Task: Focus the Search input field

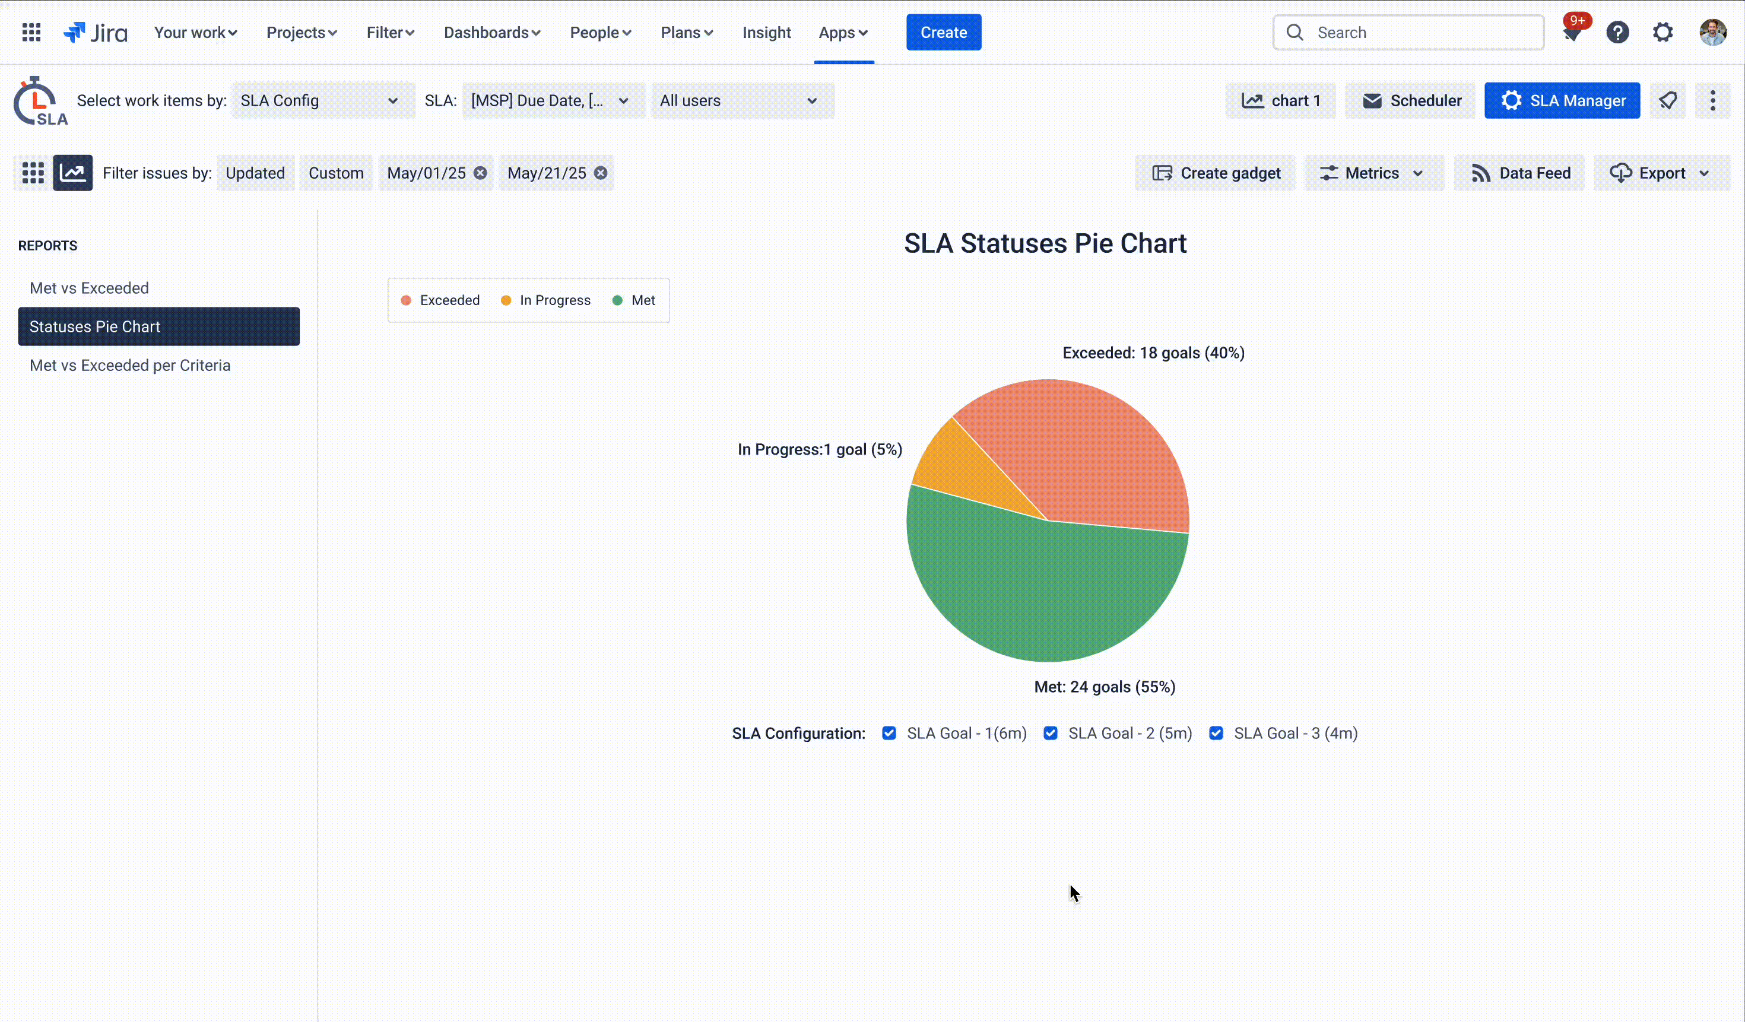Action: (1408, 33)
